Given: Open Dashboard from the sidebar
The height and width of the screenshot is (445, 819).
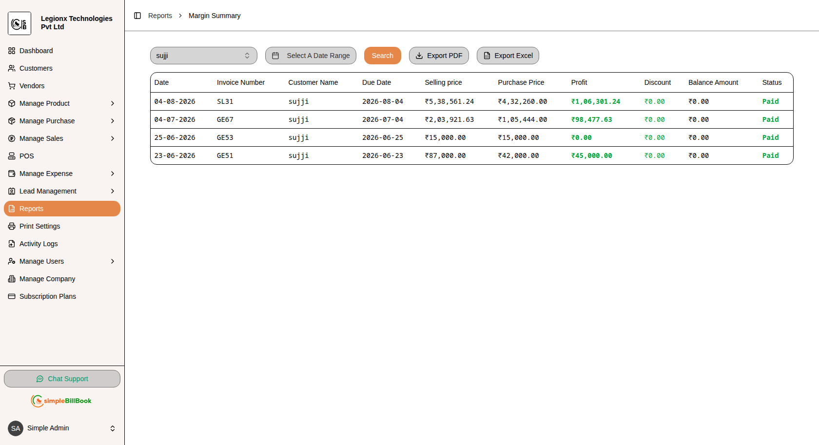Looking at the screenshot, I should pyautogui.click(x=62, y=51).
